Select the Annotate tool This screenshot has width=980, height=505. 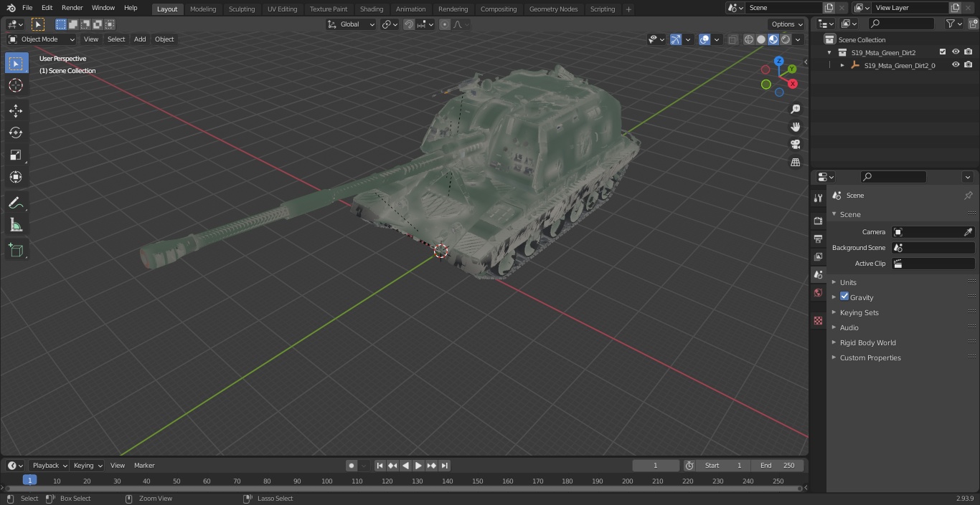(16, 203)
